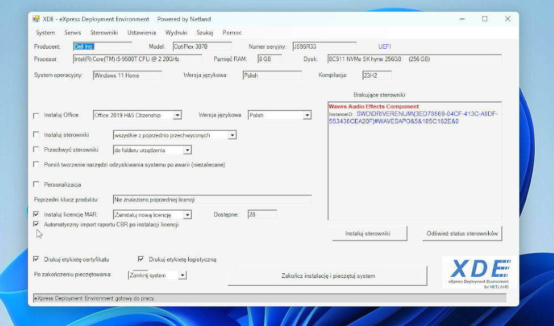Click the XDE app icon in title bar
Viewport: 554px width, 326px height.
[36, 19]
